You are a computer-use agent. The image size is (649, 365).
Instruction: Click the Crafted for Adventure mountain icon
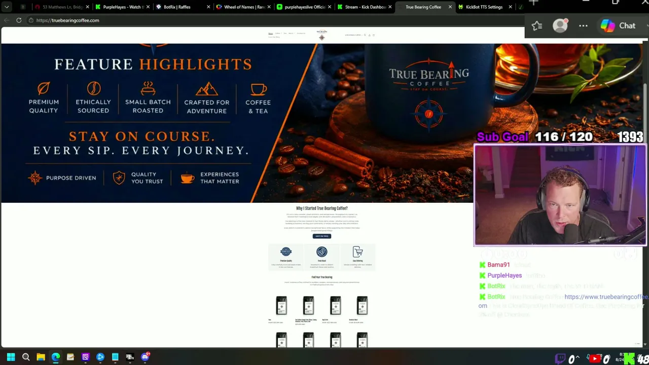coord(206,89)
